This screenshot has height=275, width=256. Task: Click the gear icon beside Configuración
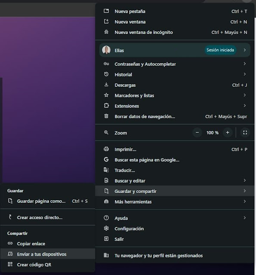point(106,228)
